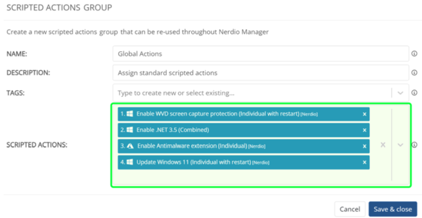Viewport: 422px width, 218px height.
Task: Remove Update Windows 11 action
Action: (364, 162)
